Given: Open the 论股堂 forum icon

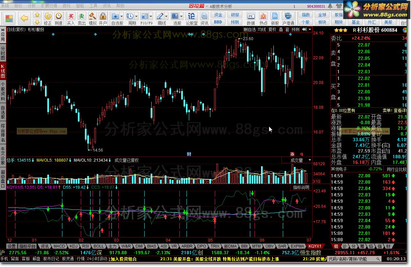Looking at the screenshot, I should tap(191, 16).
